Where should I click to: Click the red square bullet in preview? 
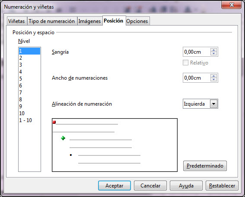click(x=54, y=122)
